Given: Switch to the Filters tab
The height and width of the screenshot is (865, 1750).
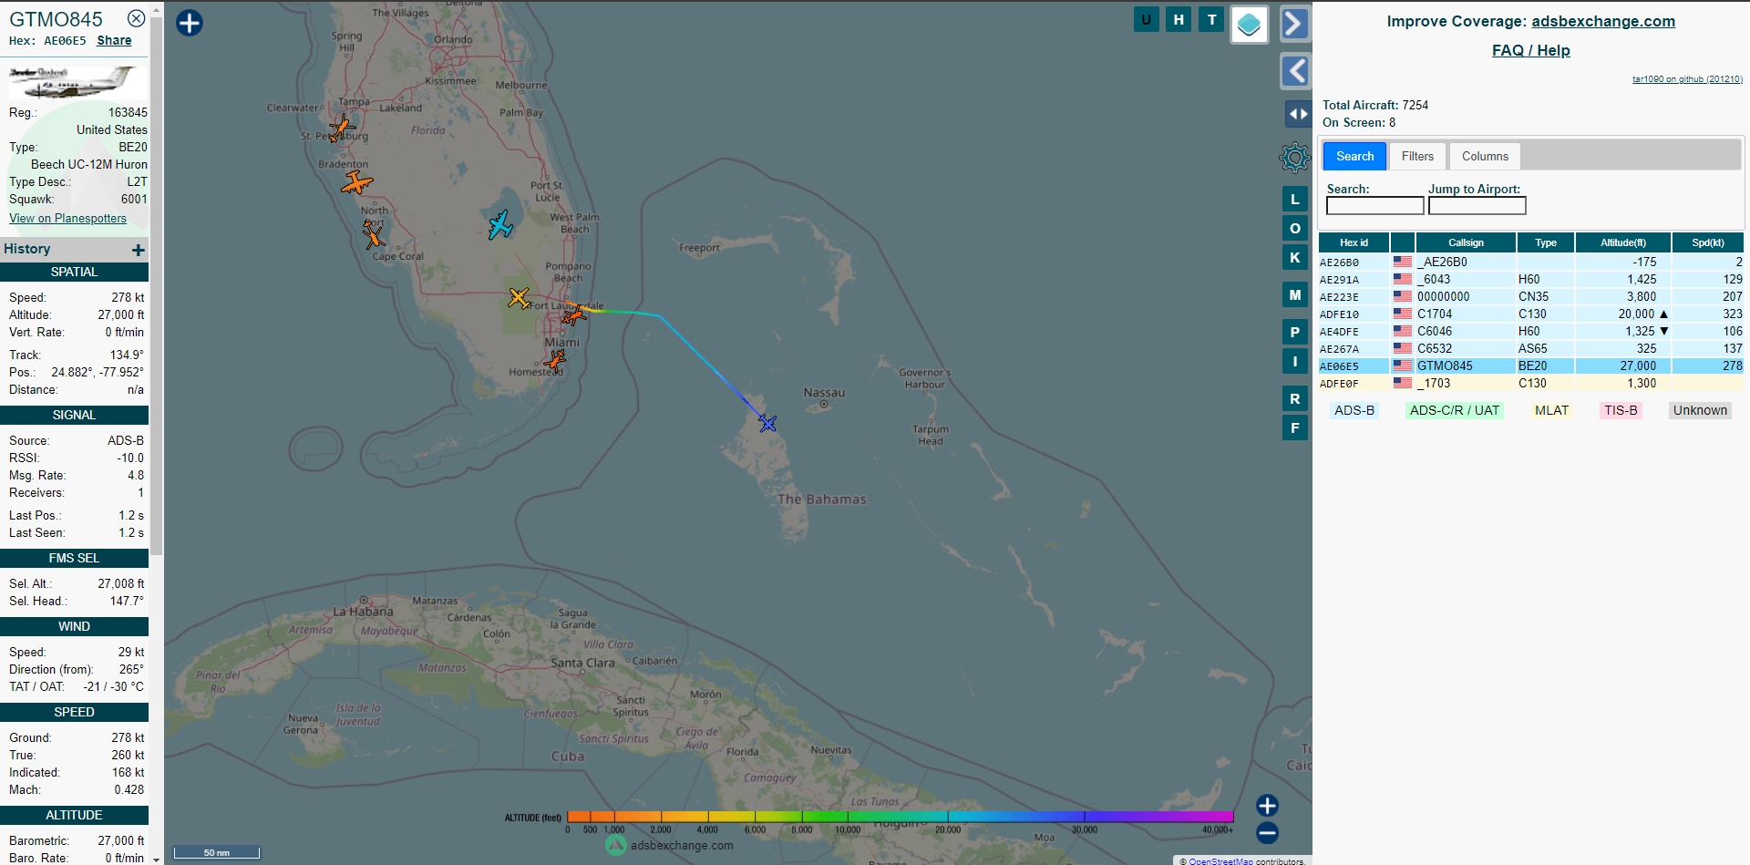Looking at the screenshot, I should [1417, 156].
